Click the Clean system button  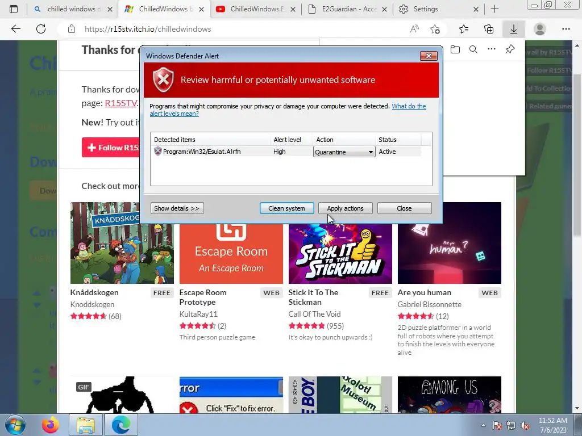(x=286, y=208)
